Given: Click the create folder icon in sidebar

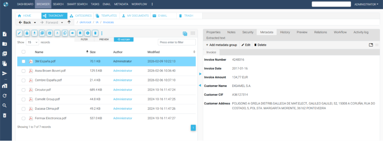Looking at the screenshot, I should pos(5,44).
